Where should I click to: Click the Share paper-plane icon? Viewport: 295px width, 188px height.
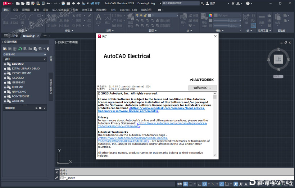tap(92, 3)
